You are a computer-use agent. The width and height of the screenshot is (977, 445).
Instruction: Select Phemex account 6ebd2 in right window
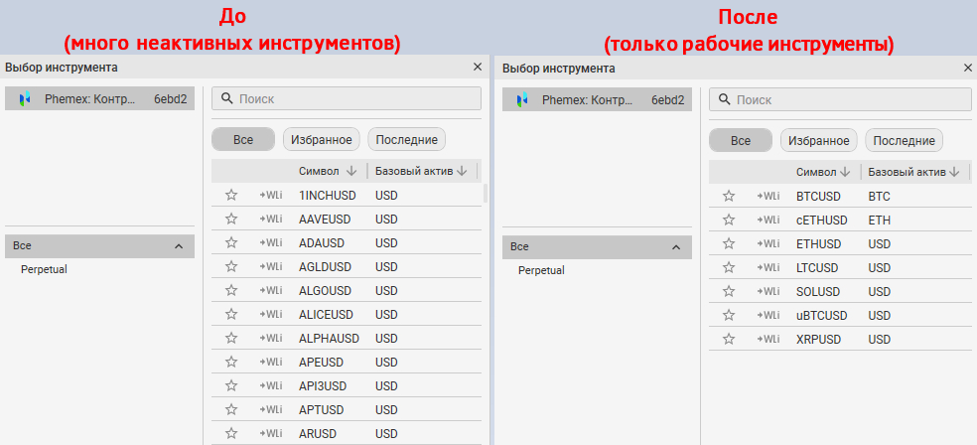pos(597,99)
